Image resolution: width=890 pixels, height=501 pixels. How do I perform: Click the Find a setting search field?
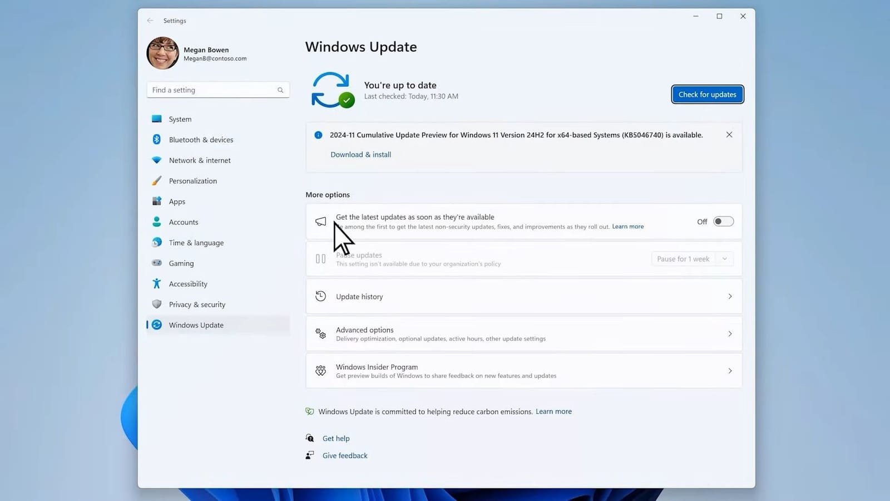[217, 90]
